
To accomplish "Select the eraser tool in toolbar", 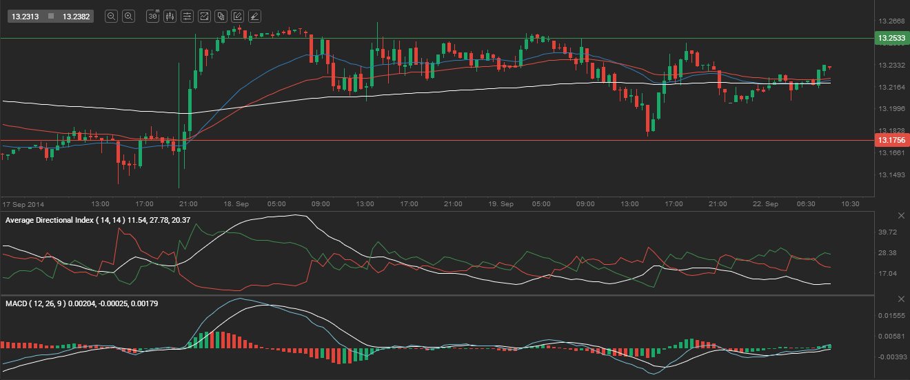I will pos(254,16).
